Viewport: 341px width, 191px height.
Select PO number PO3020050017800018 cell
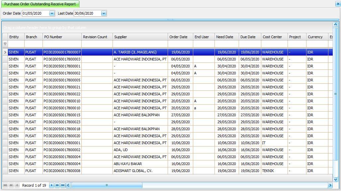click(x=62, y=129)
